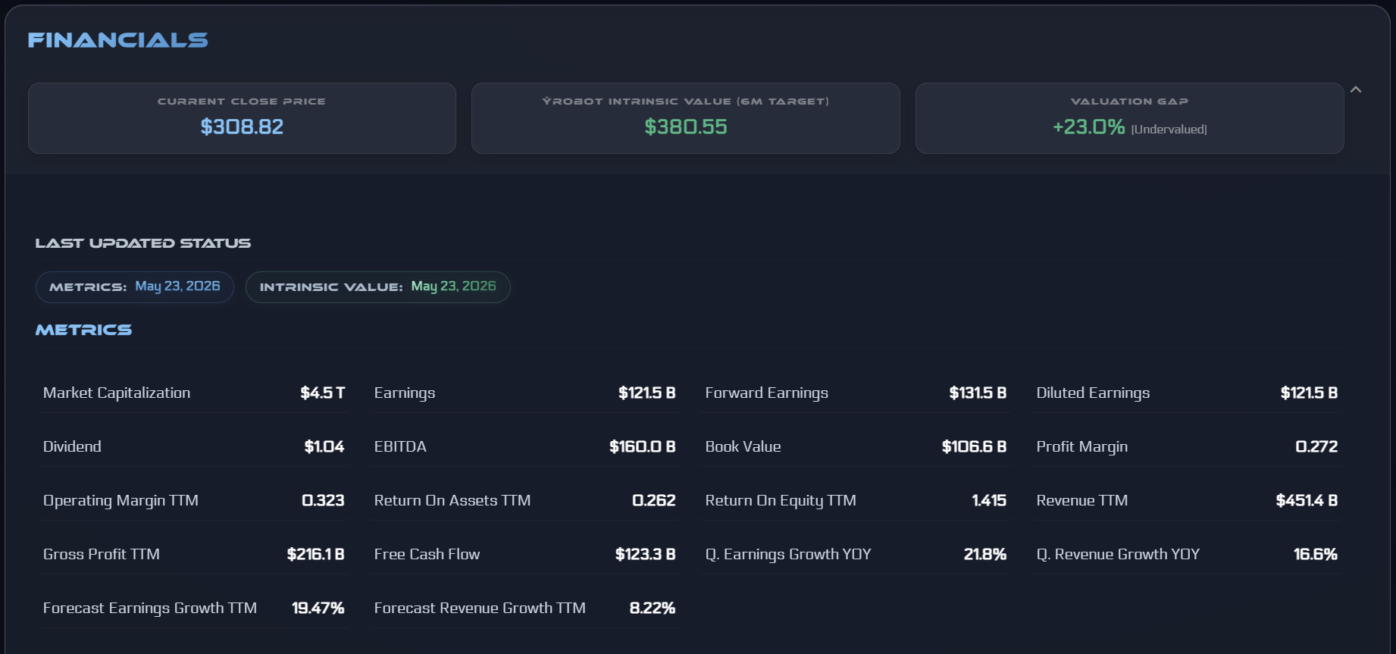Select the Dividend label

click(72, 446)
